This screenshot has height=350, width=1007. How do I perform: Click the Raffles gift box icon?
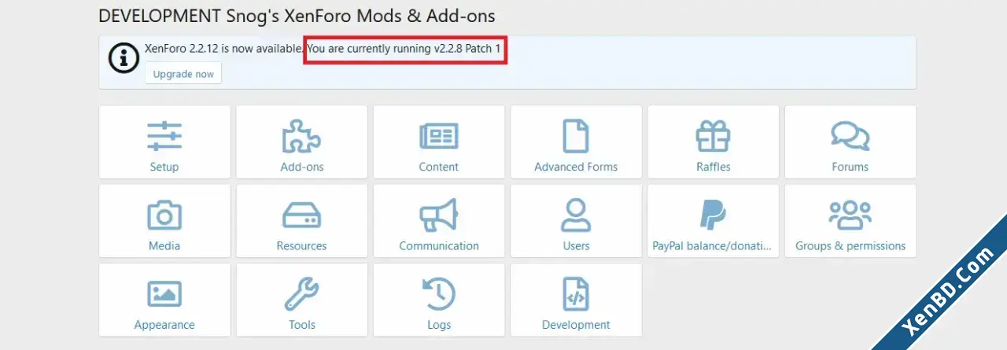click(x=713, y=136)
